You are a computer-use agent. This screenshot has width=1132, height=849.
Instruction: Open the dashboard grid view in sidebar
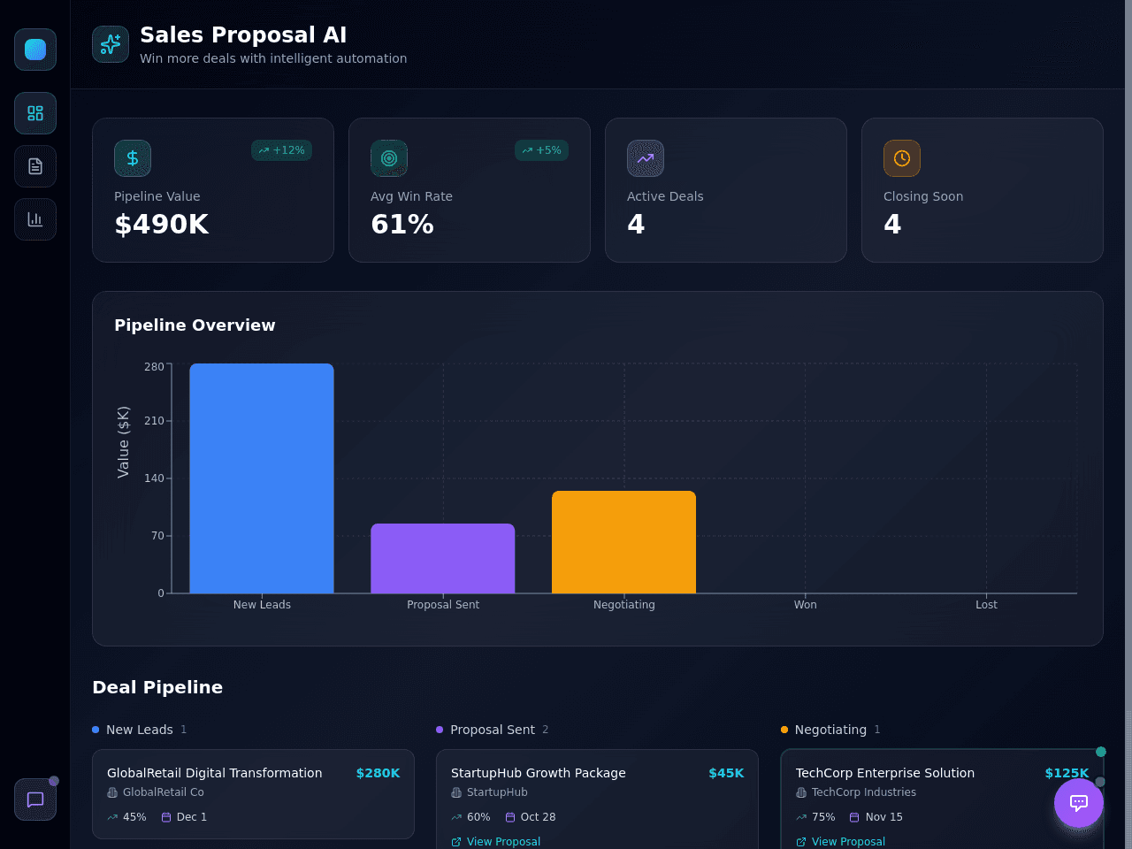click(x=35, y=113)
